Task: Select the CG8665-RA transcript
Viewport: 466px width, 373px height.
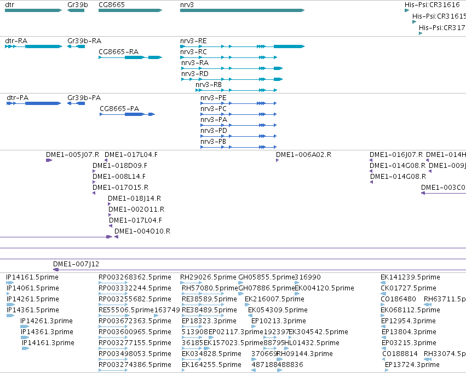Action: (130, 57)
